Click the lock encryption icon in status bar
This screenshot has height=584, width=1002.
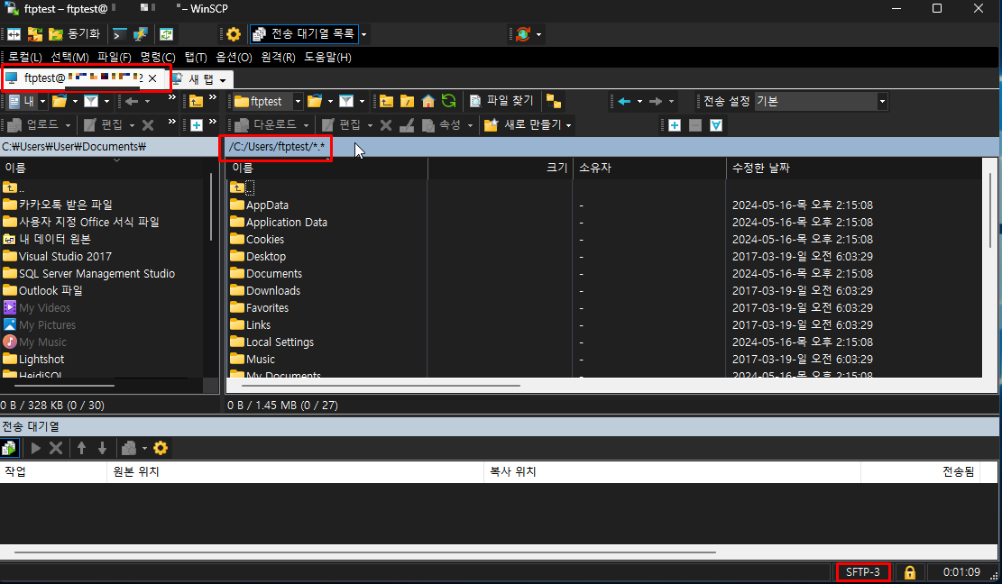pos(910,572)
